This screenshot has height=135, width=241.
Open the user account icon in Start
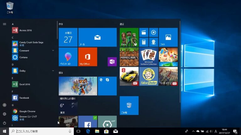[4, 105]
